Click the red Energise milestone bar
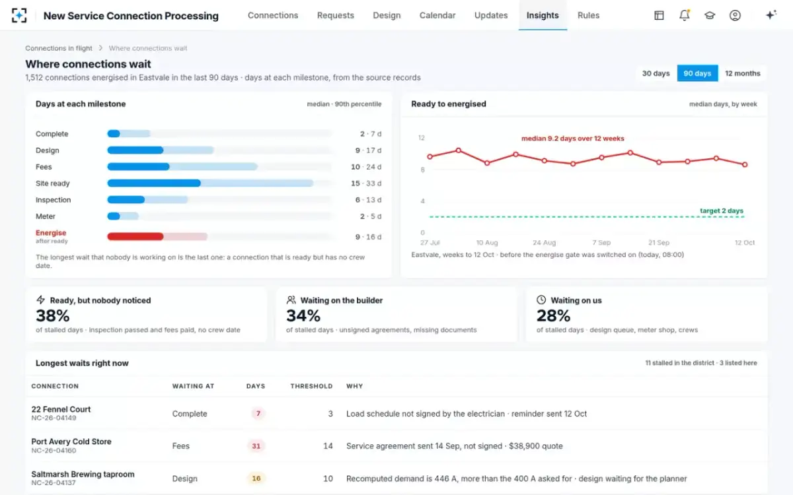 [x=219, y=236]
